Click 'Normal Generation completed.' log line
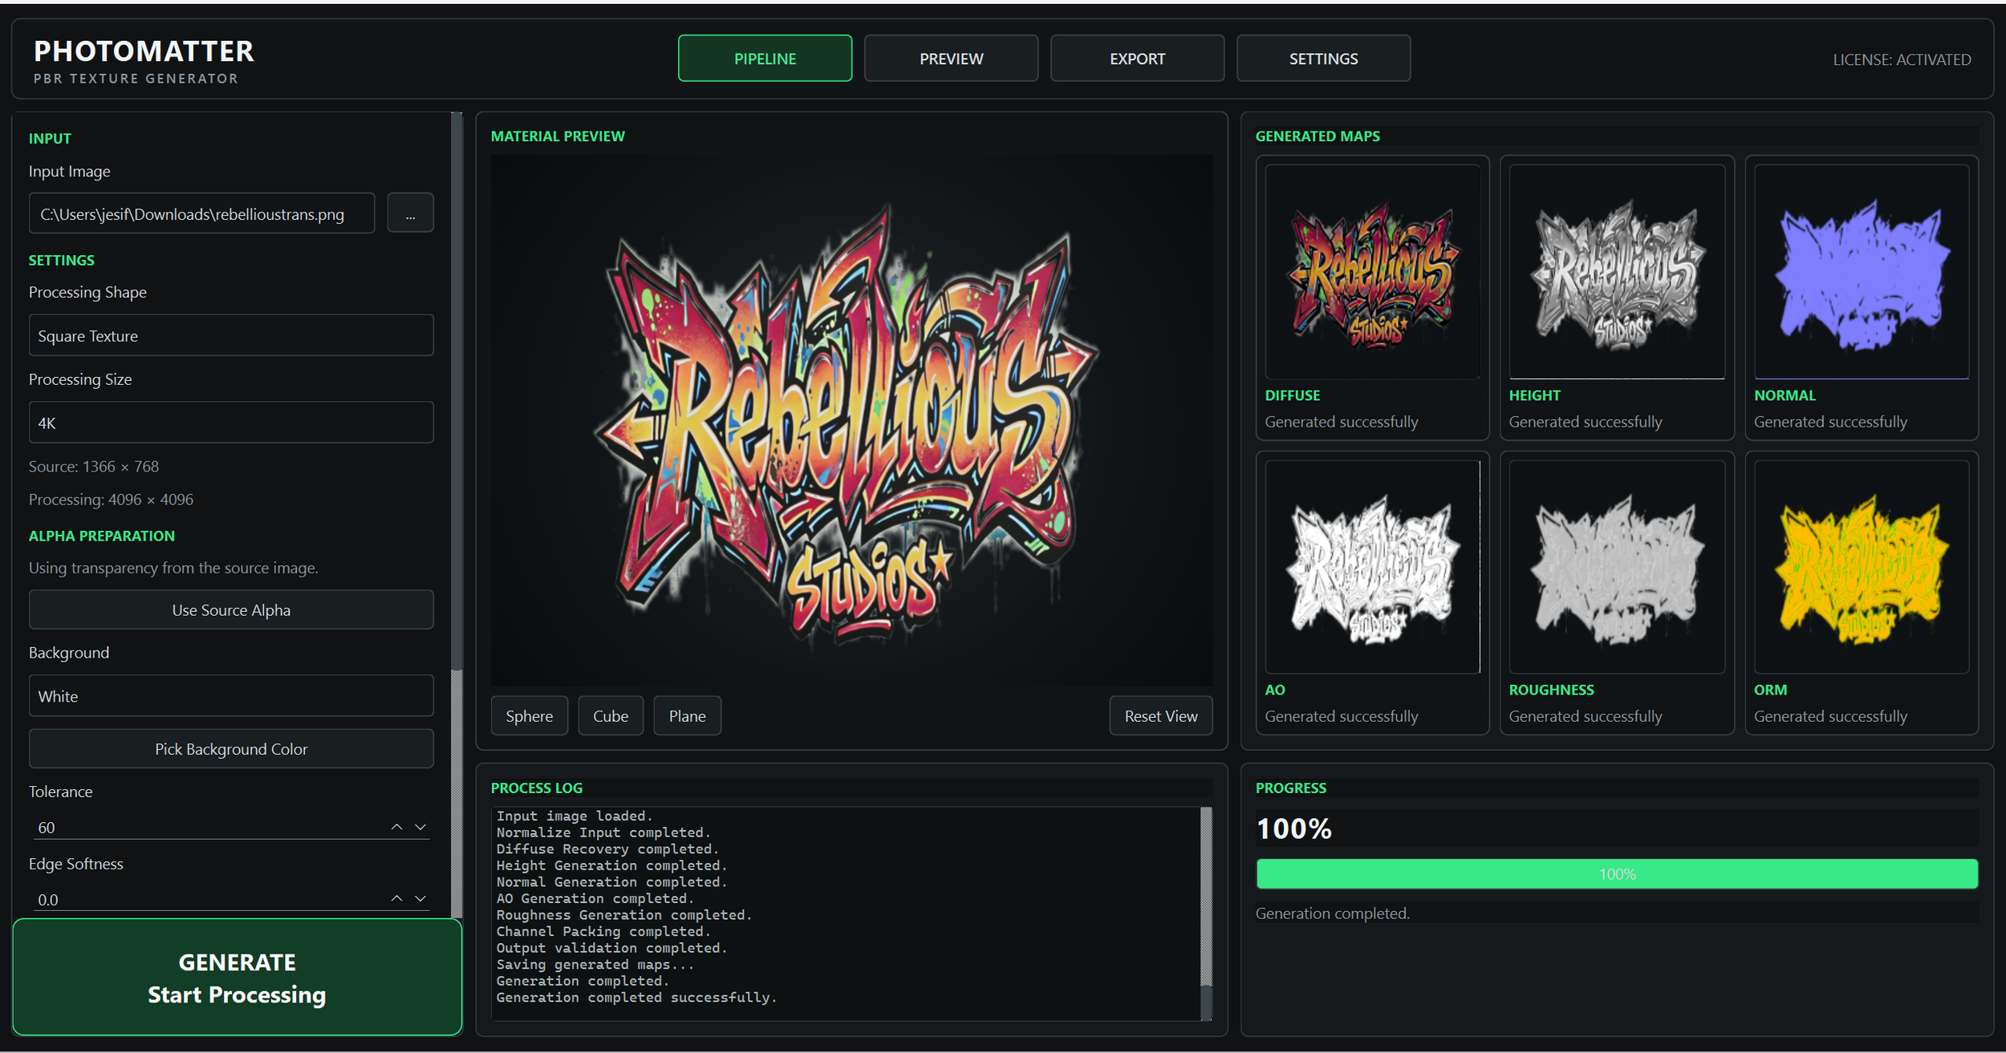Screen dimensions: 2006x1053 tap(611, 882)
